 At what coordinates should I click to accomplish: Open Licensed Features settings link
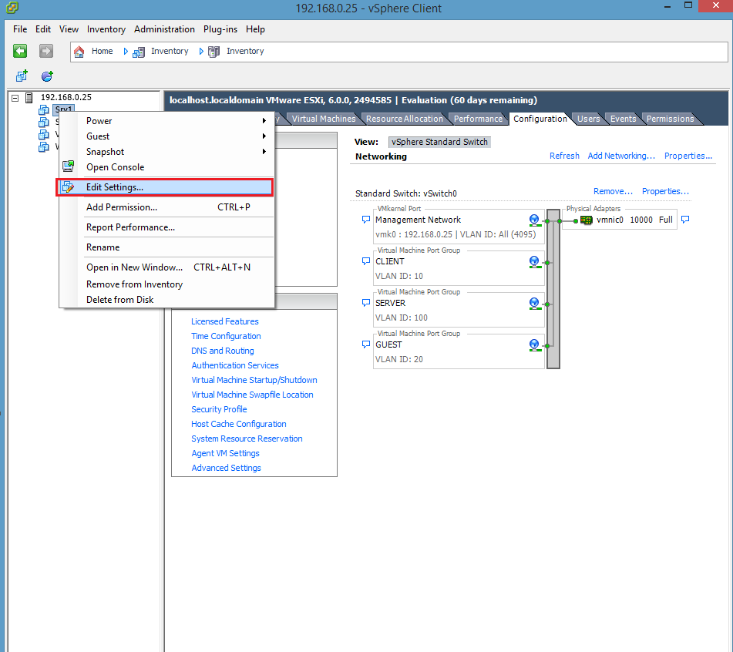click(225, 321)
